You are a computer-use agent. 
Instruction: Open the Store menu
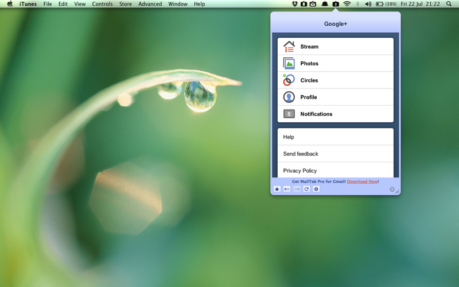coord(125,4)
